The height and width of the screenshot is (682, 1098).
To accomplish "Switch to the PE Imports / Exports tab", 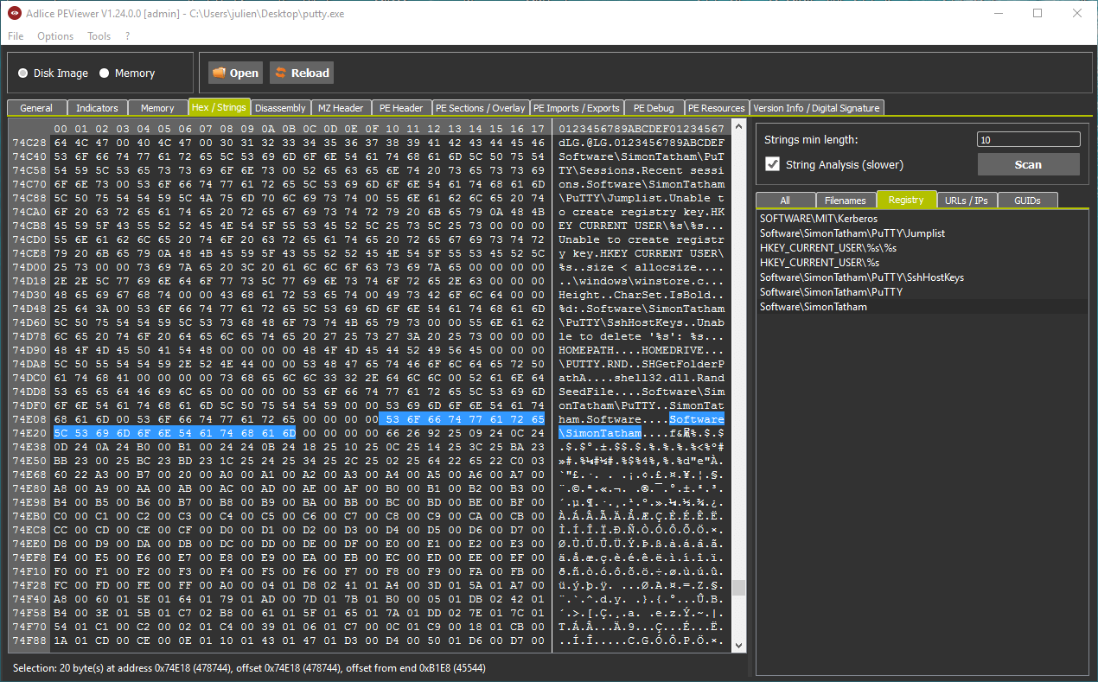I will [576, 108].
